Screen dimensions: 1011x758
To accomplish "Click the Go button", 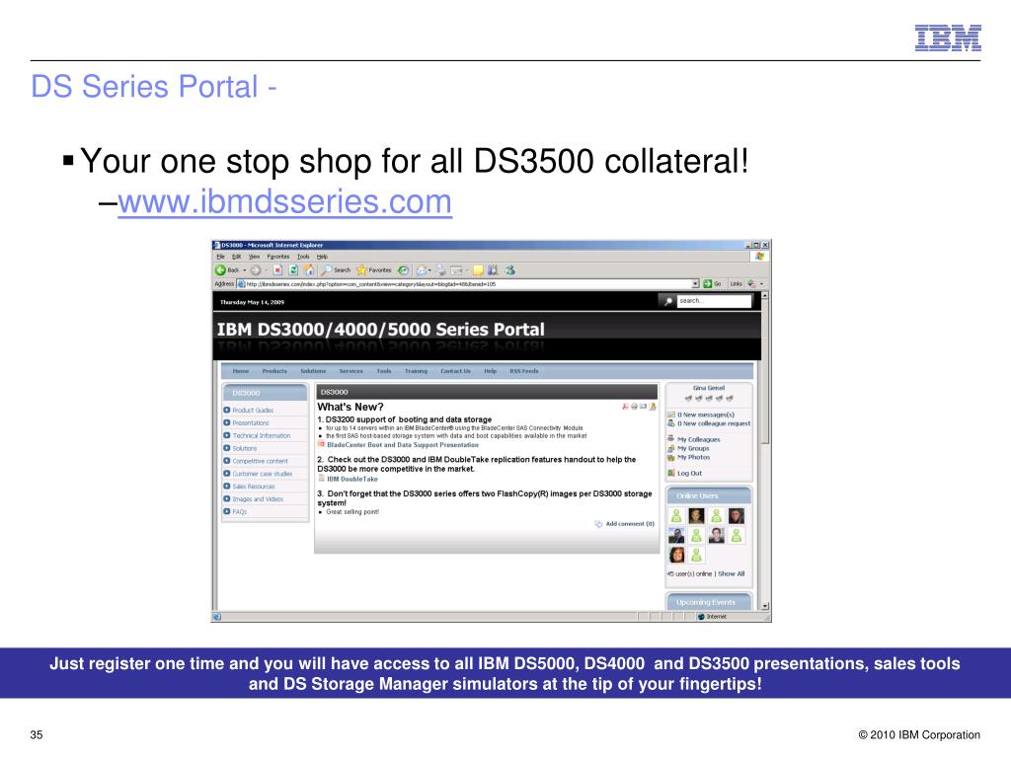I will (x=712, y=283).
